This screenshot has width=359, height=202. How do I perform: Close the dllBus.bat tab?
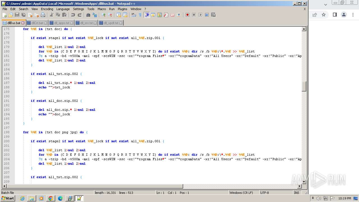pyautogui.click(x=23, y=23)
